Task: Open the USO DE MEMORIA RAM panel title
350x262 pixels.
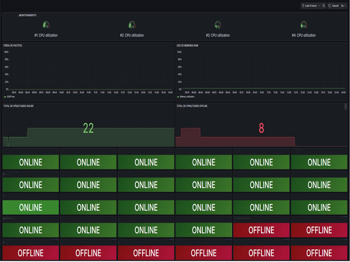Action: click(187, 45)
